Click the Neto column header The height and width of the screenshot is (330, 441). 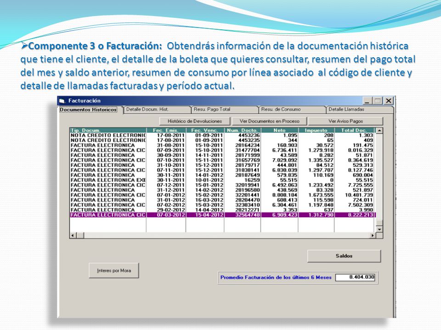tap(279, 130)
